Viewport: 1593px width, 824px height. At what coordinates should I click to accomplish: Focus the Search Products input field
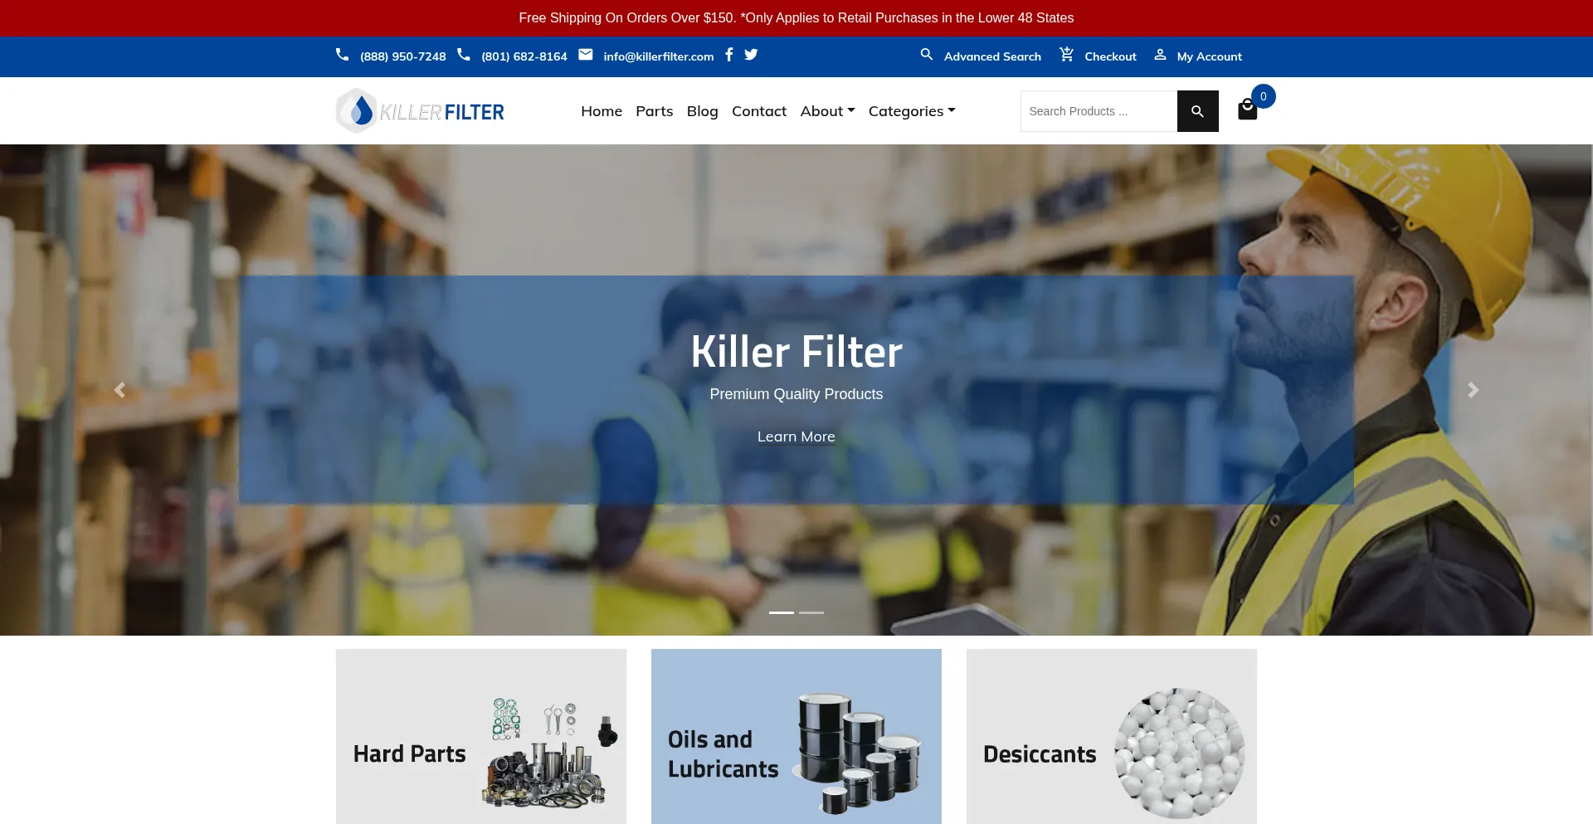click(x=1099, y=111)
